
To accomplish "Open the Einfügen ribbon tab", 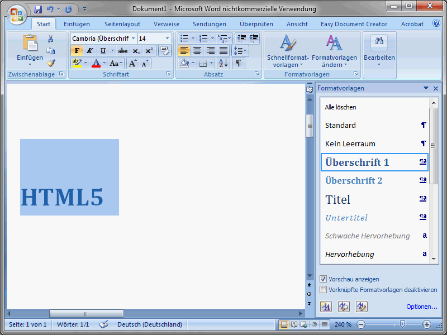I will [x=77, y=24].
